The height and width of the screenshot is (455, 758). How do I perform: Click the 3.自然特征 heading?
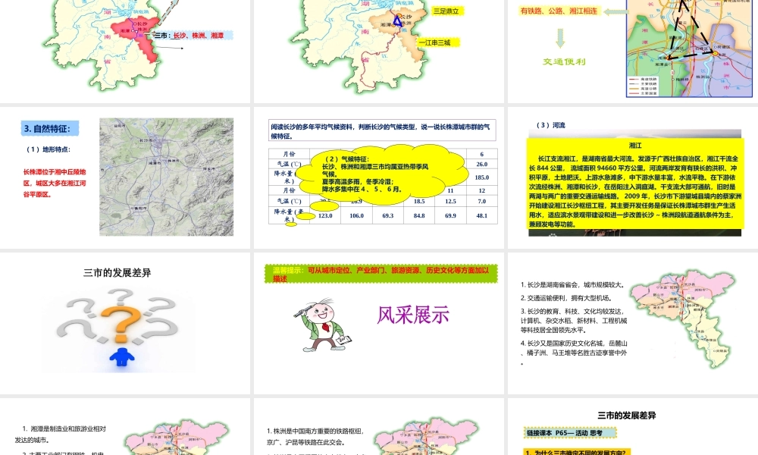(x=50, y=129)
